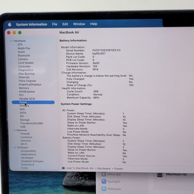Viewport: 194px width, 194px height.
Task: Select PCI in the sidebar
Action: (21, 95)
